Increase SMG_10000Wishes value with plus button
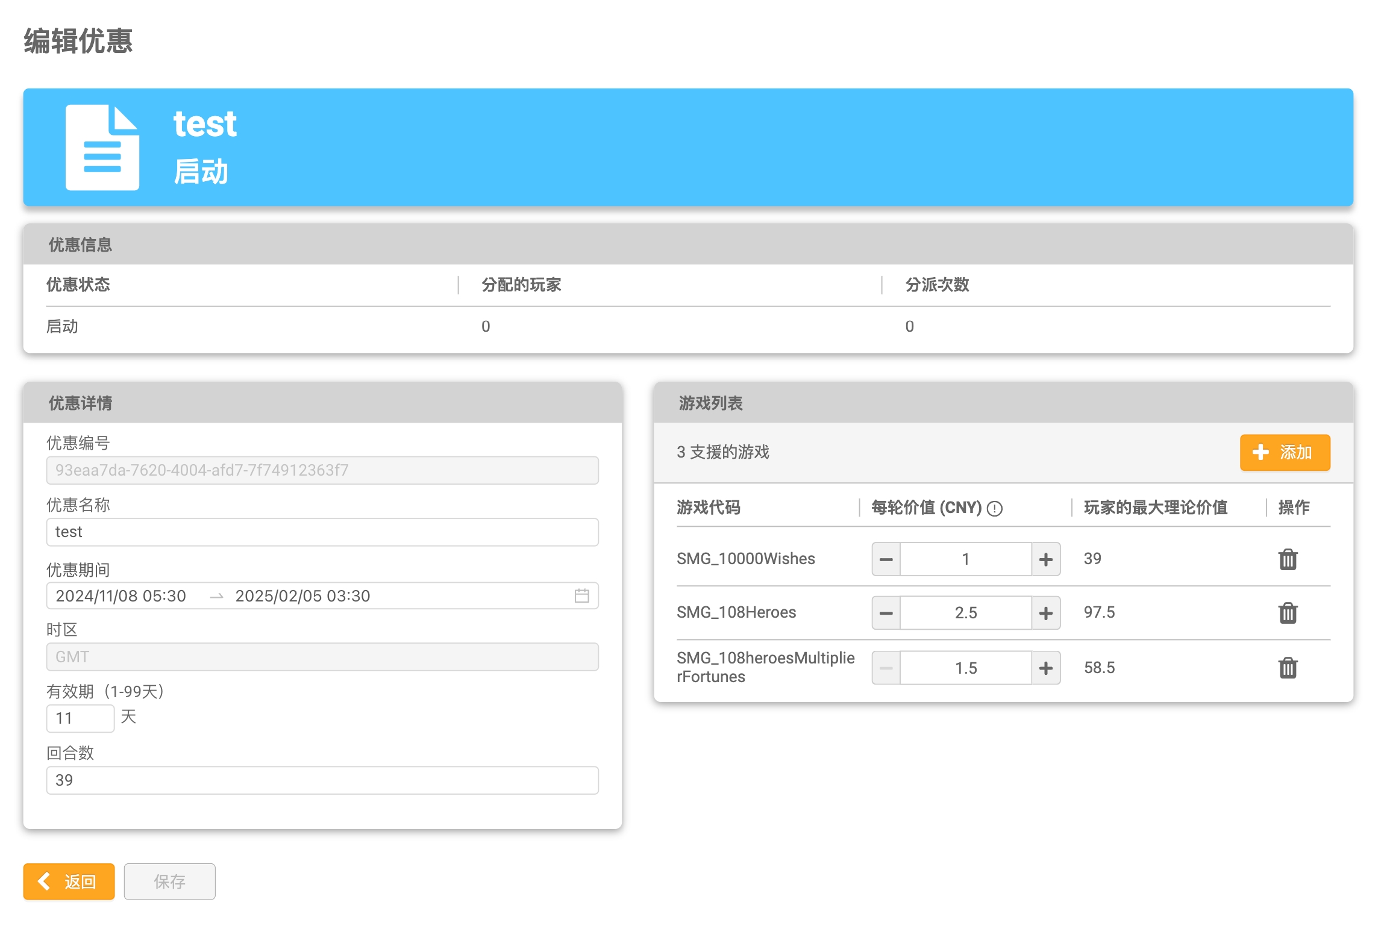 click(1045, 559)
